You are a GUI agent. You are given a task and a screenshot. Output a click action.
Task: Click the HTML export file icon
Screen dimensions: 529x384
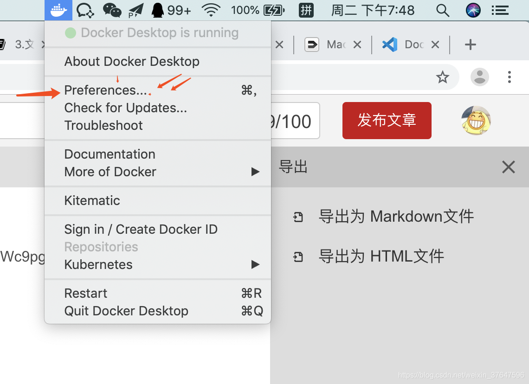point(298,256)
